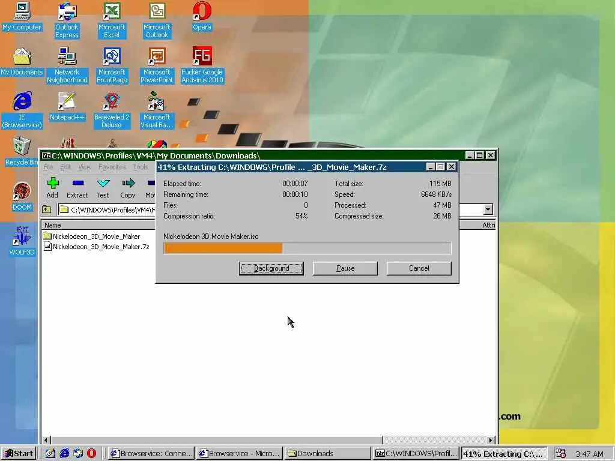Click the horizontal scrollbar left arrow
615x461 pixels.
(x=46, y=440)
